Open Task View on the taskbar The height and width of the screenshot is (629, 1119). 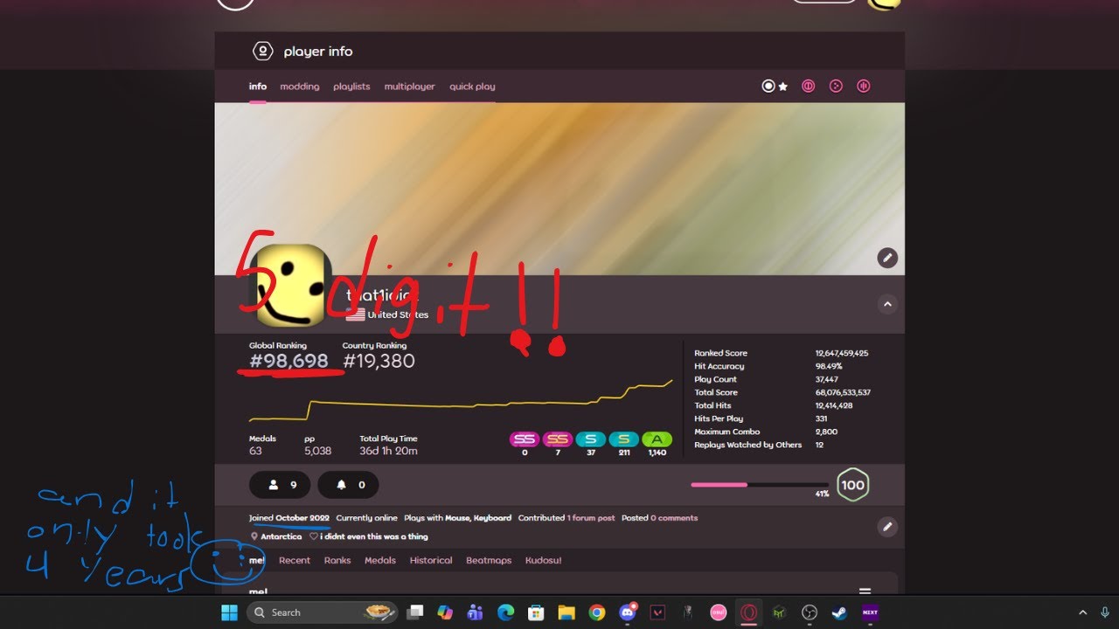416,612
